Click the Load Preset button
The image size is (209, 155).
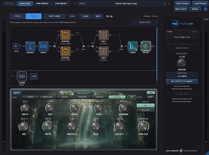200,3
